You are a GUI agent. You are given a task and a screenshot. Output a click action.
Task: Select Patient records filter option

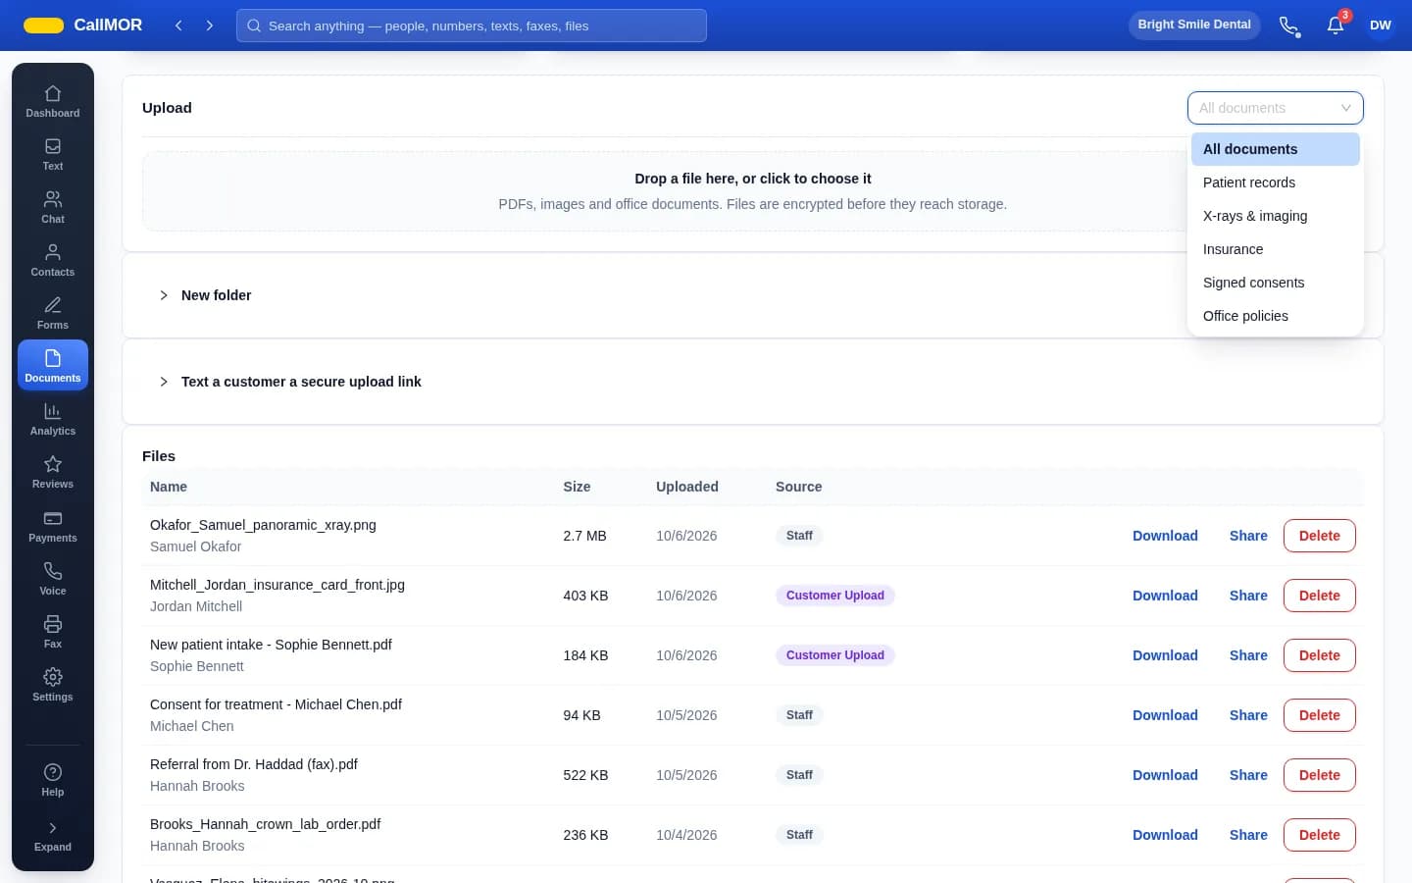[x=1275, y=182]
